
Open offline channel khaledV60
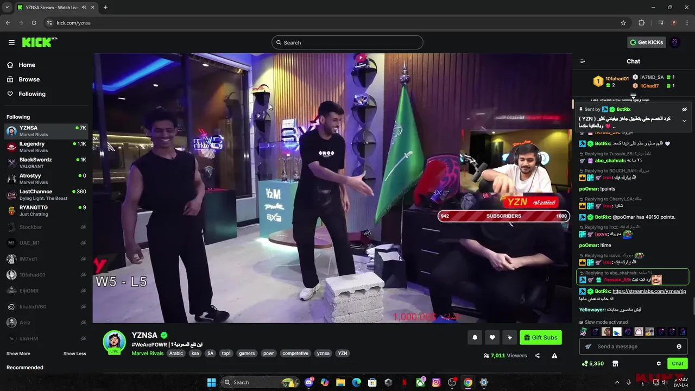pos(46,307)
